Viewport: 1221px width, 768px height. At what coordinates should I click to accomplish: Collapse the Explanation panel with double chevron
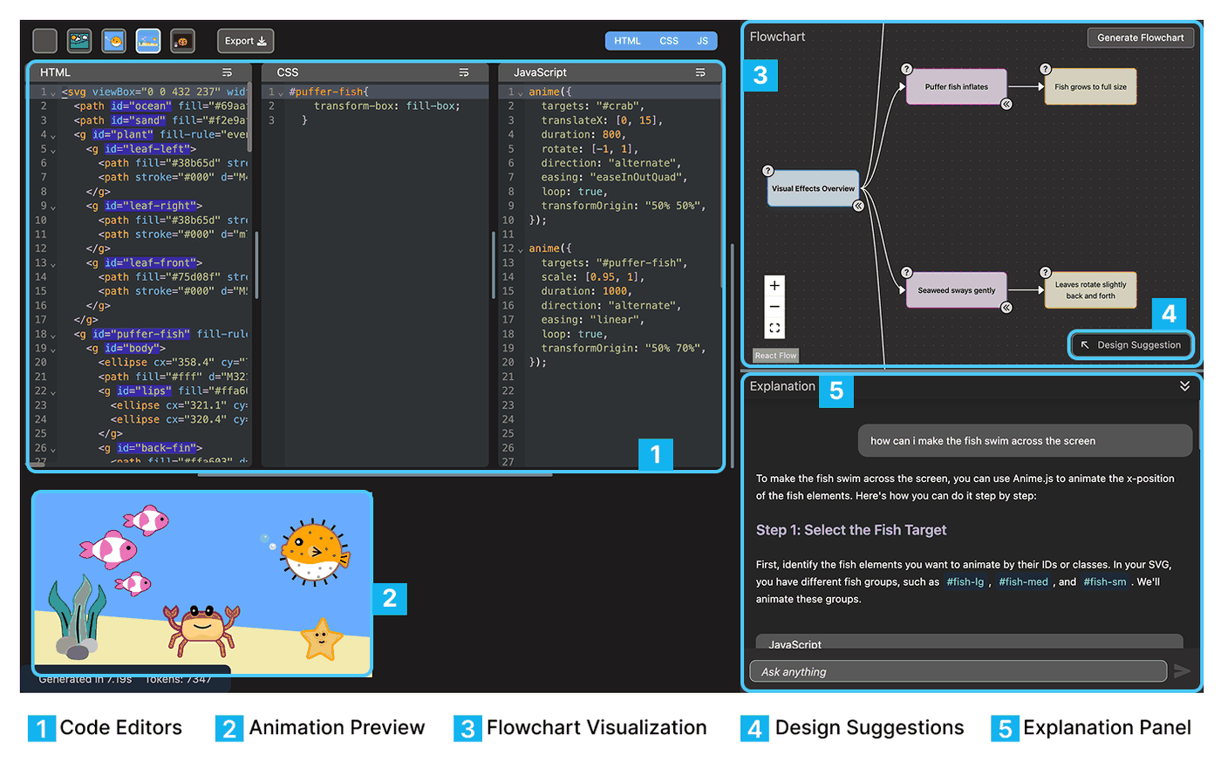(1184, 386)
